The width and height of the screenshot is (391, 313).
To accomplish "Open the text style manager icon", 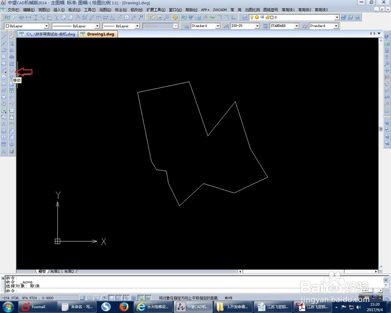I will 187,26.
